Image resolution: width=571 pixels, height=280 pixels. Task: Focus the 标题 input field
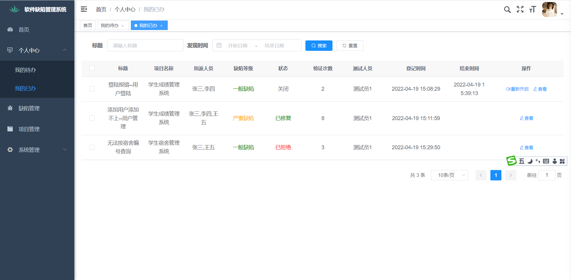(145, 45)
